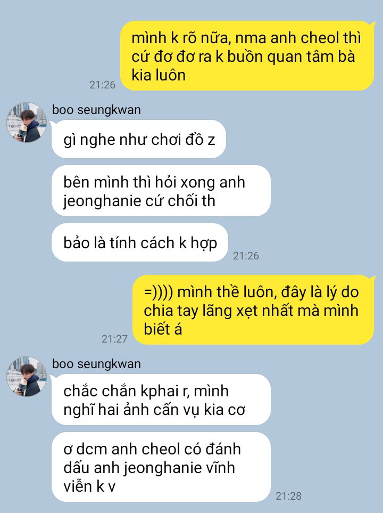Select message starting 'bên mình thì hỏi xong'
This screenshot has width=383, height=513.
tap(161, 191)
